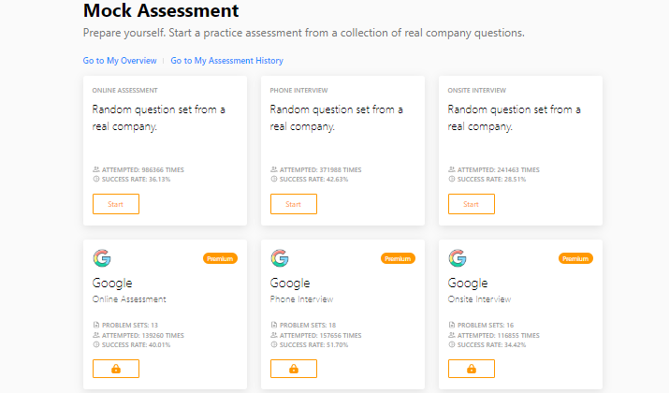Click the Google logo on Online Assessment card
669x393 pixels.
pos(102,258)
